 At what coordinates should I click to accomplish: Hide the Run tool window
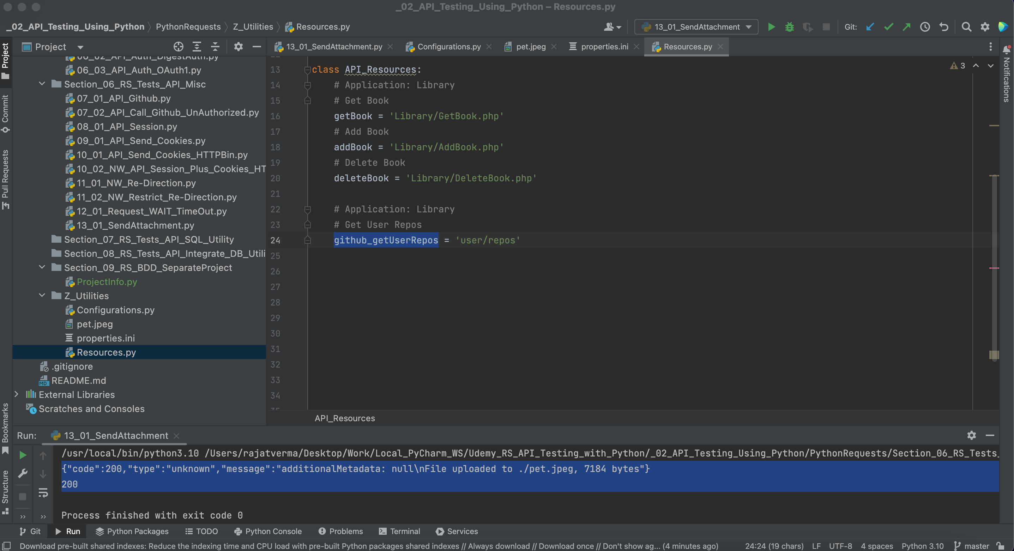click(x=990, y=435)
